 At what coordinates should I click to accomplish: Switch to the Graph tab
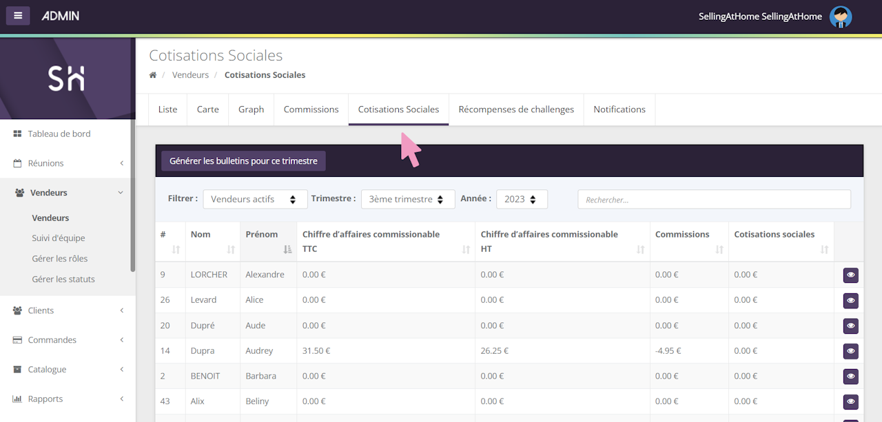[252, 109]
